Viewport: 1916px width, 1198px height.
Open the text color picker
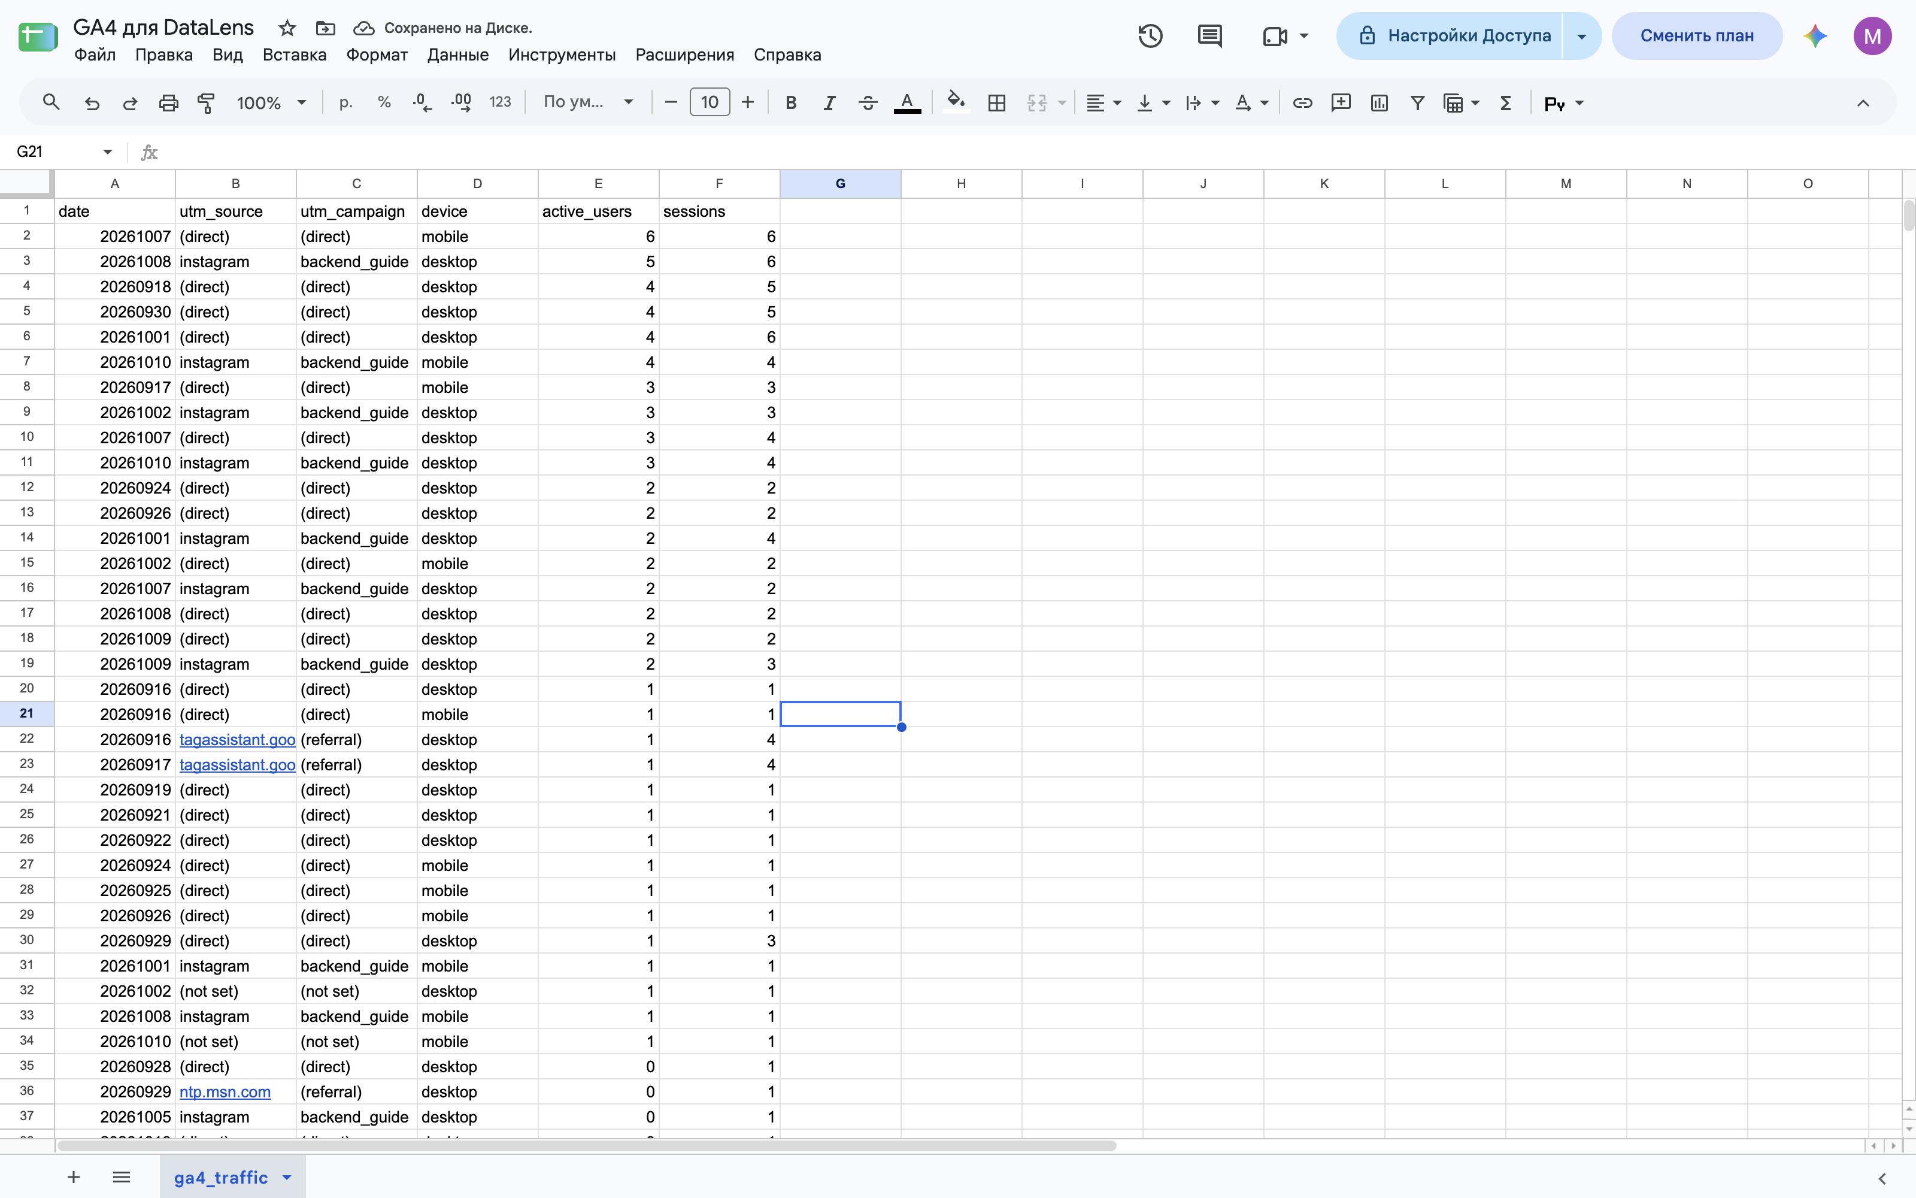pyautogui.click(x=907, y=103)
